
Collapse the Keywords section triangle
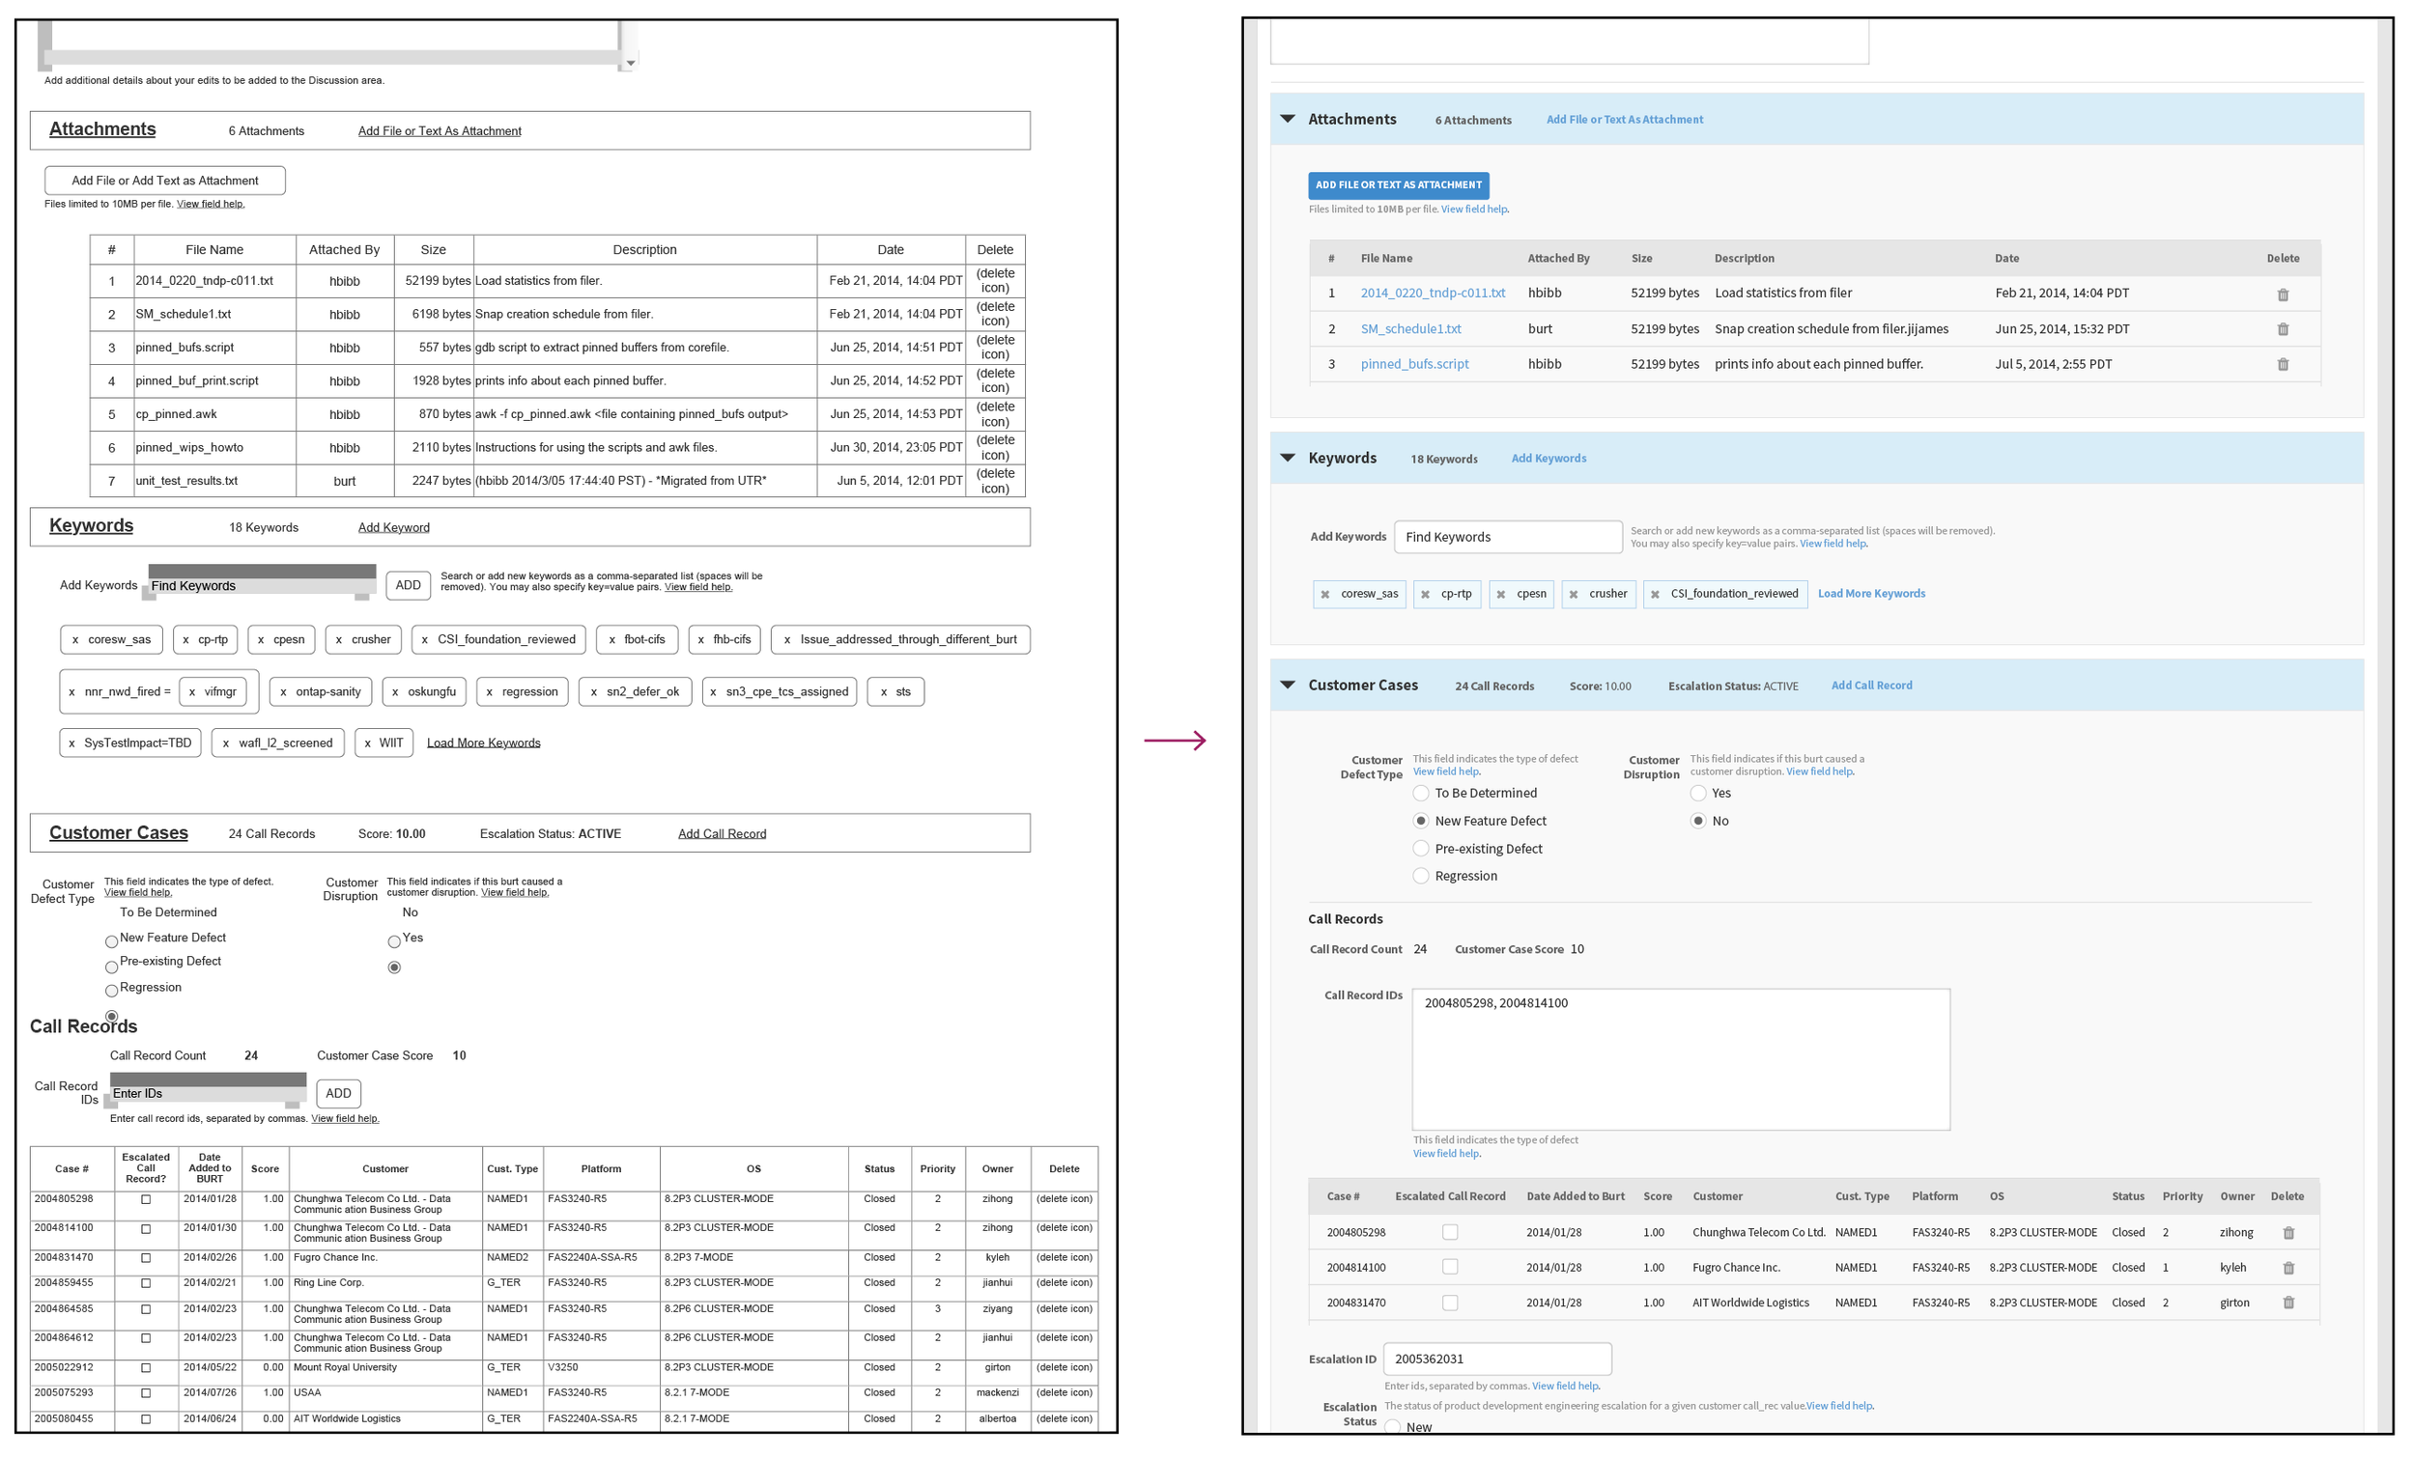pyautogui.click(x=1287, y=458)
